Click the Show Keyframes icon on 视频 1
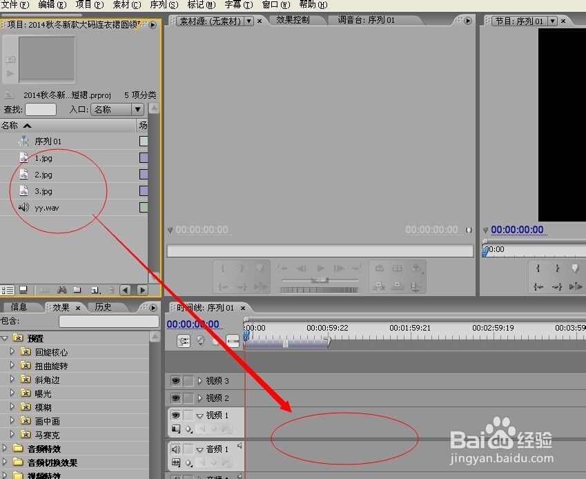This screenshot has width=586, height=479. point(188,429)
